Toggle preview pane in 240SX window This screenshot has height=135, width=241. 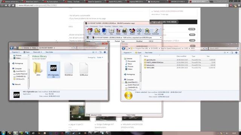coord(232,52)
